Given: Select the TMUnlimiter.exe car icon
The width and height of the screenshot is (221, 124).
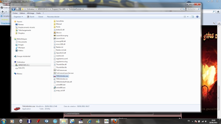Looking at the screenshot, I should click(55, 76).
